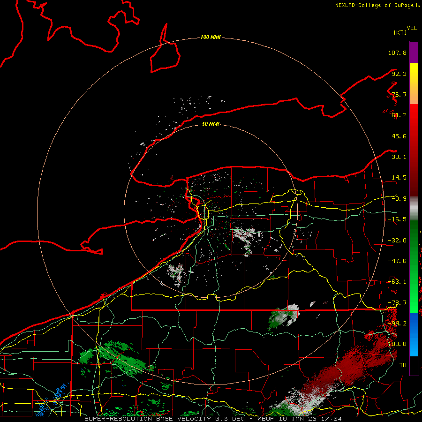The height and width of the screenshot is (422, 422).
Task: Click the TH threshold label in legend
Action: tap(403, 365)
